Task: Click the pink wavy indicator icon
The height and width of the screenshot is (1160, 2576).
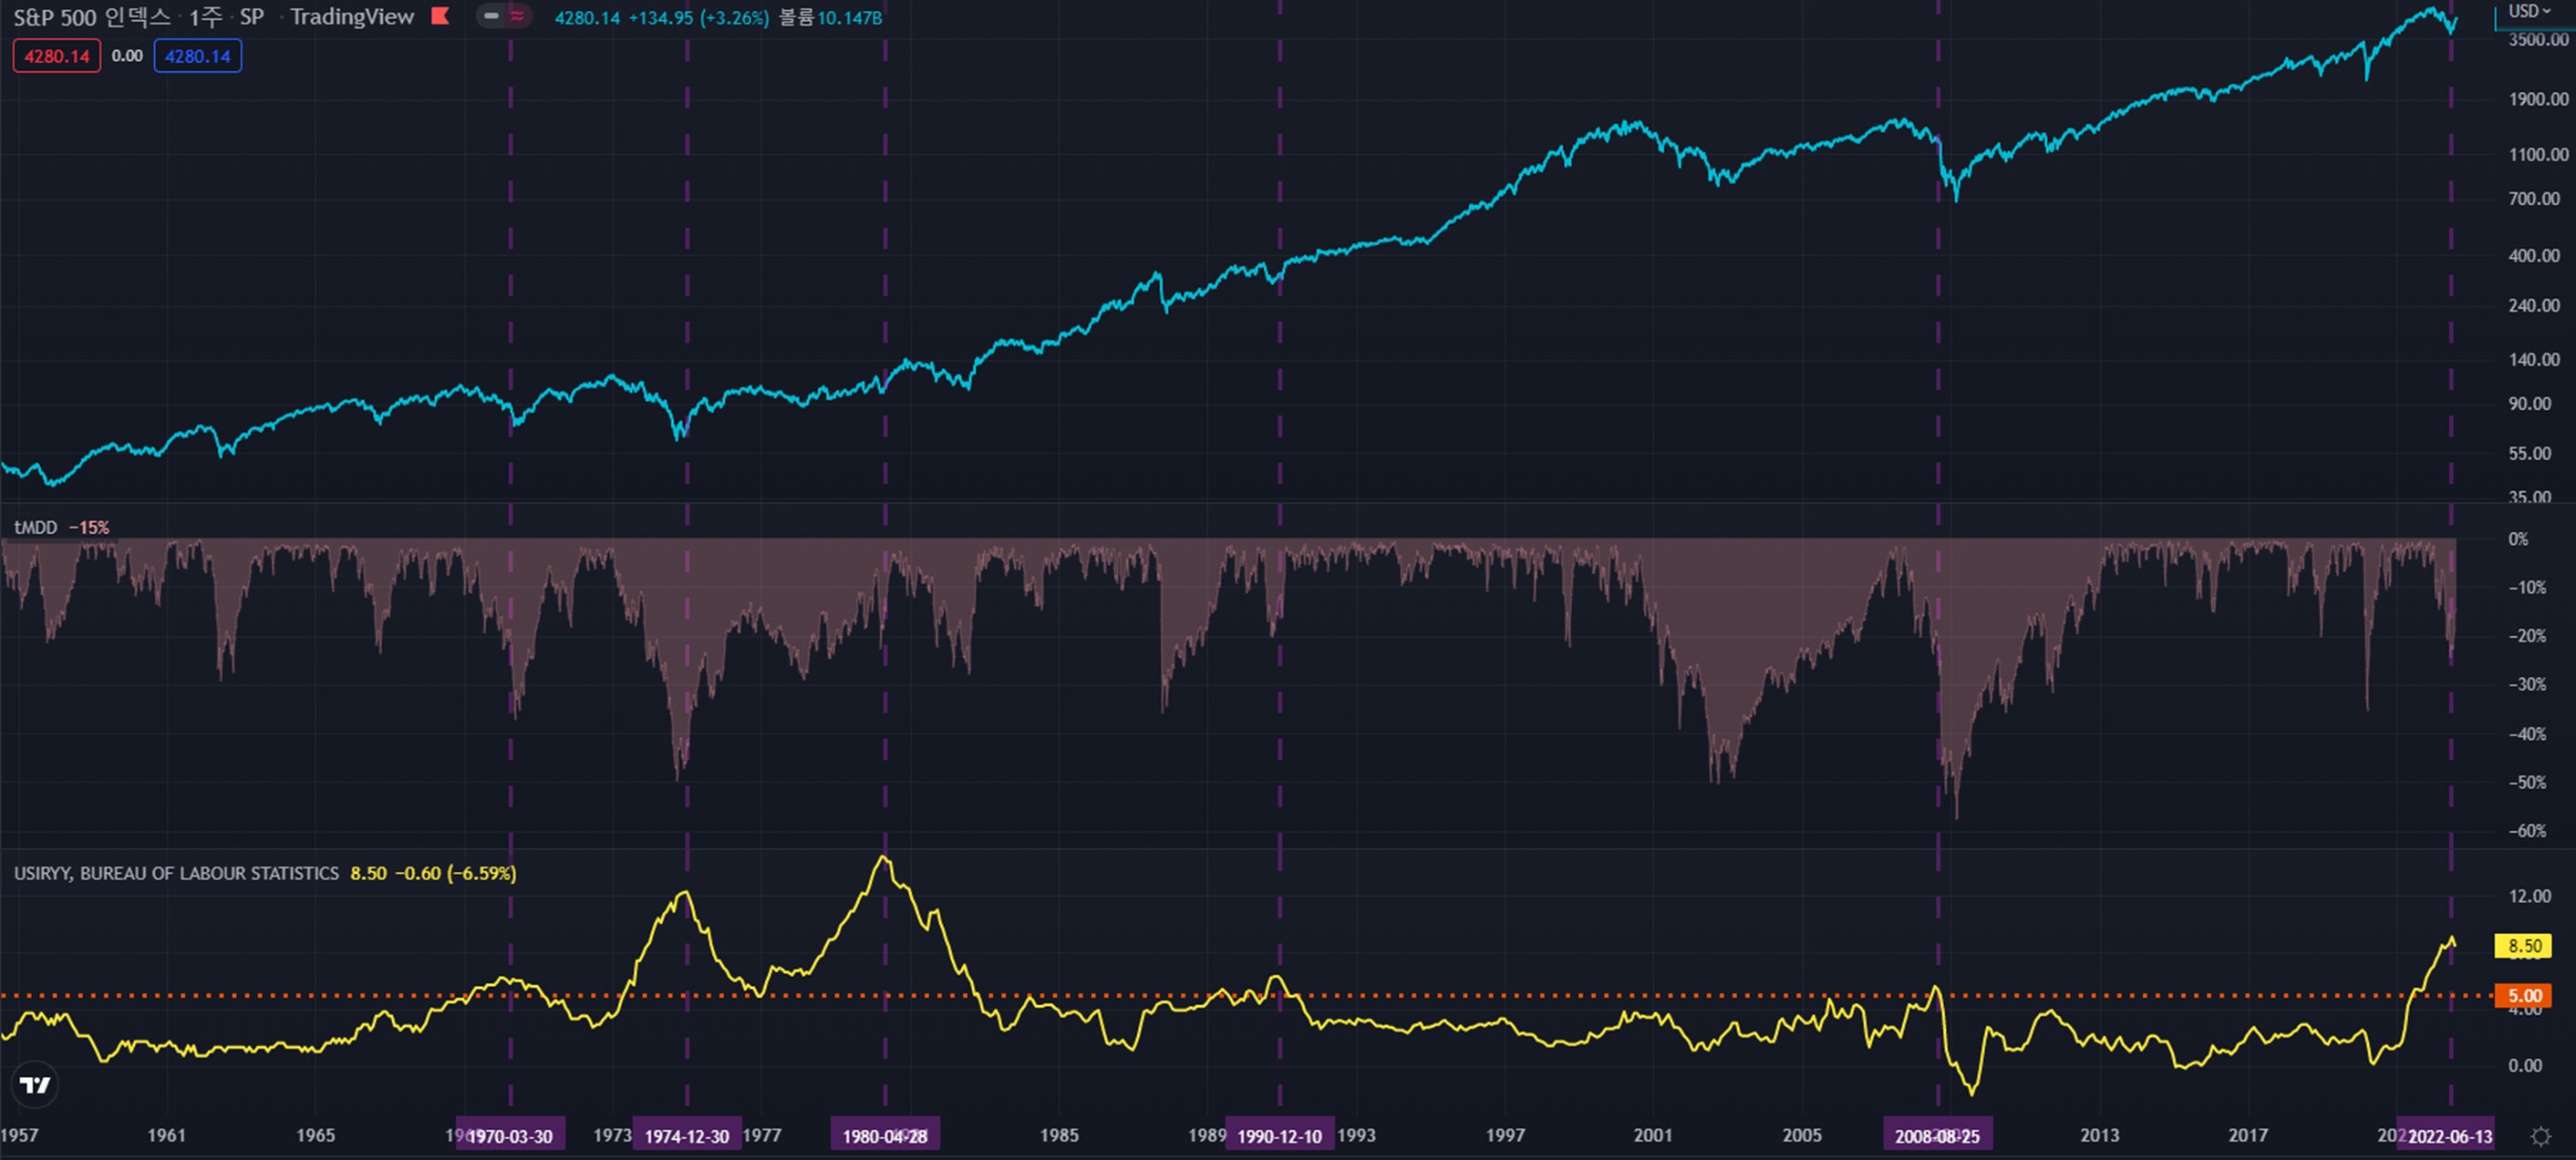Action: point(517,16)
